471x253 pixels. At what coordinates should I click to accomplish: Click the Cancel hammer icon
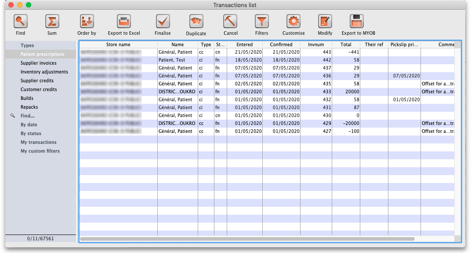pyautogui.click(x=230, y=21)
